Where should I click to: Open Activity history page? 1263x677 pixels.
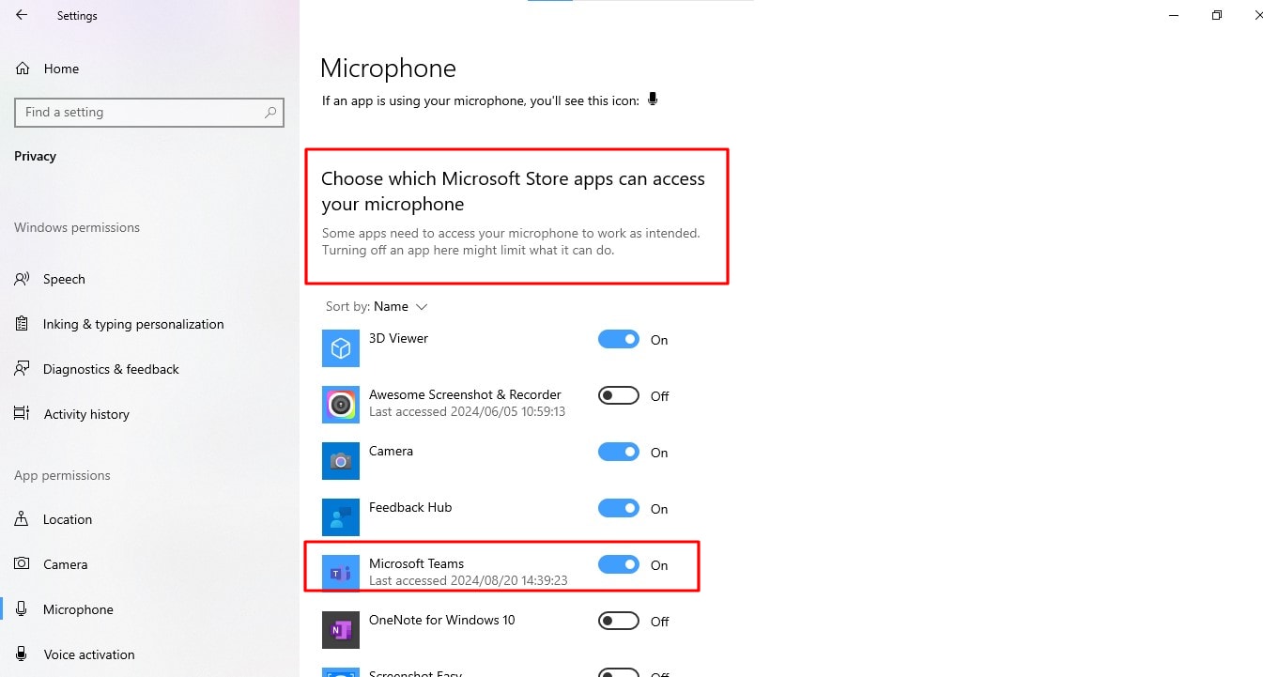pos(86,414)
